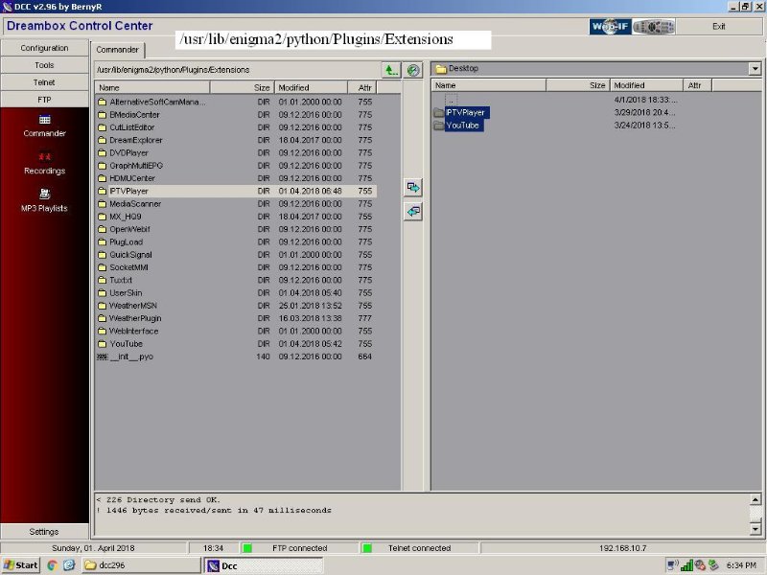Click the lower blue transfer arrow button
The width and height of the screenshot is (767, 575).
(x=413, y=212)
